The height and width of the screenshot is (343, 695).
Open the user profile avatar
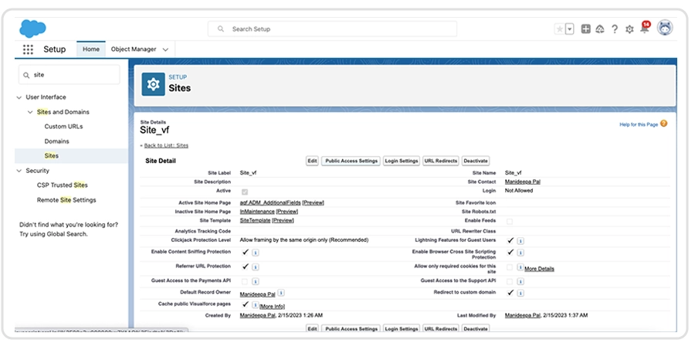665,29
